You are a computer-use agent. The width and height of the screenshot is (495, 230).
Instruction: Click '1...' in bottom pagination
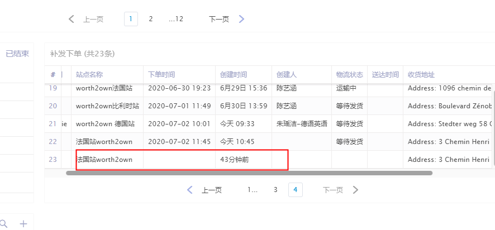coord(253,190)
